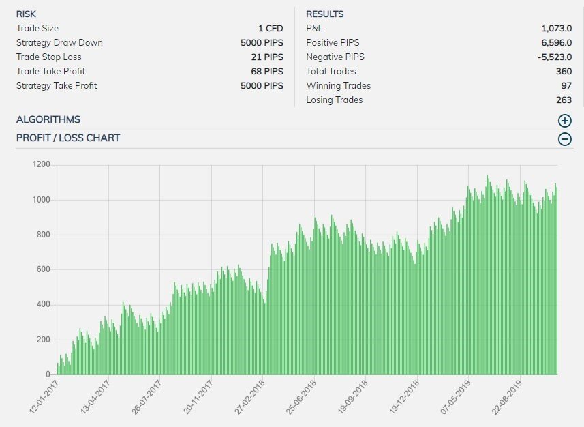Click the Strategy Draw Down 5000 PIPS value
584x427 pixels.
(x=262, y=43)
